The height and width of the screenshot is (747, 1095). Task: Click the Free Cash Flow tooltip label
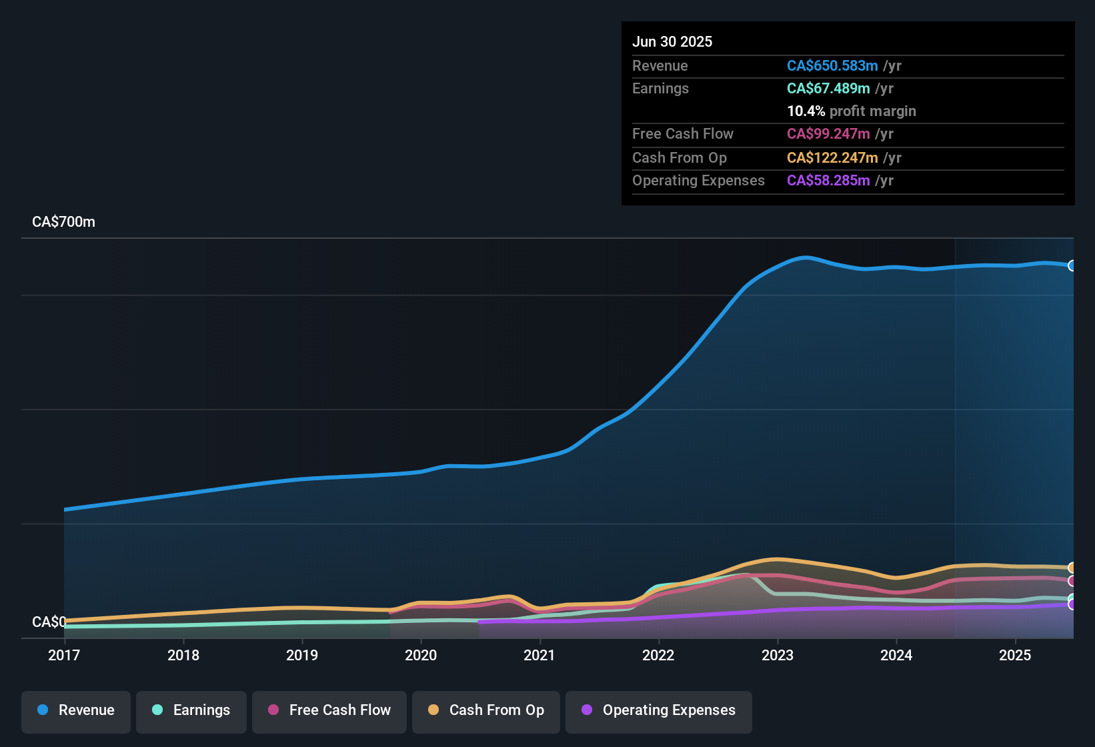[x=683, y=133]
